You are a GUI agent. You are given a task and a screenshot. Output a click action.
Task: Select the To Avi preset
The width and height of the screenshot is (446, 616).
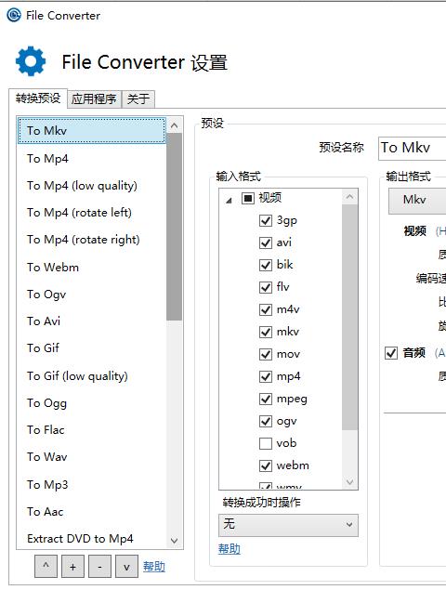point(92,321)
